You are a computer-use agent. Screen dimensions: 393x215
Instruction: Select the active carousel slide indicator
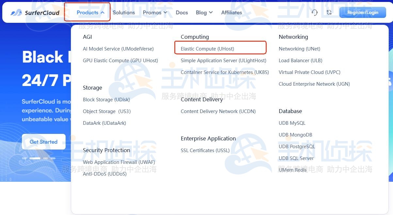tap(35, 158)
